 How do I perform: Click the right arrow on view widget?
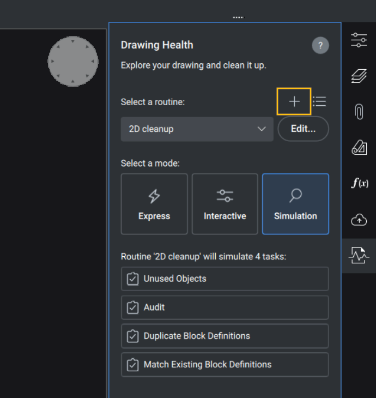(x=93, y=61)
